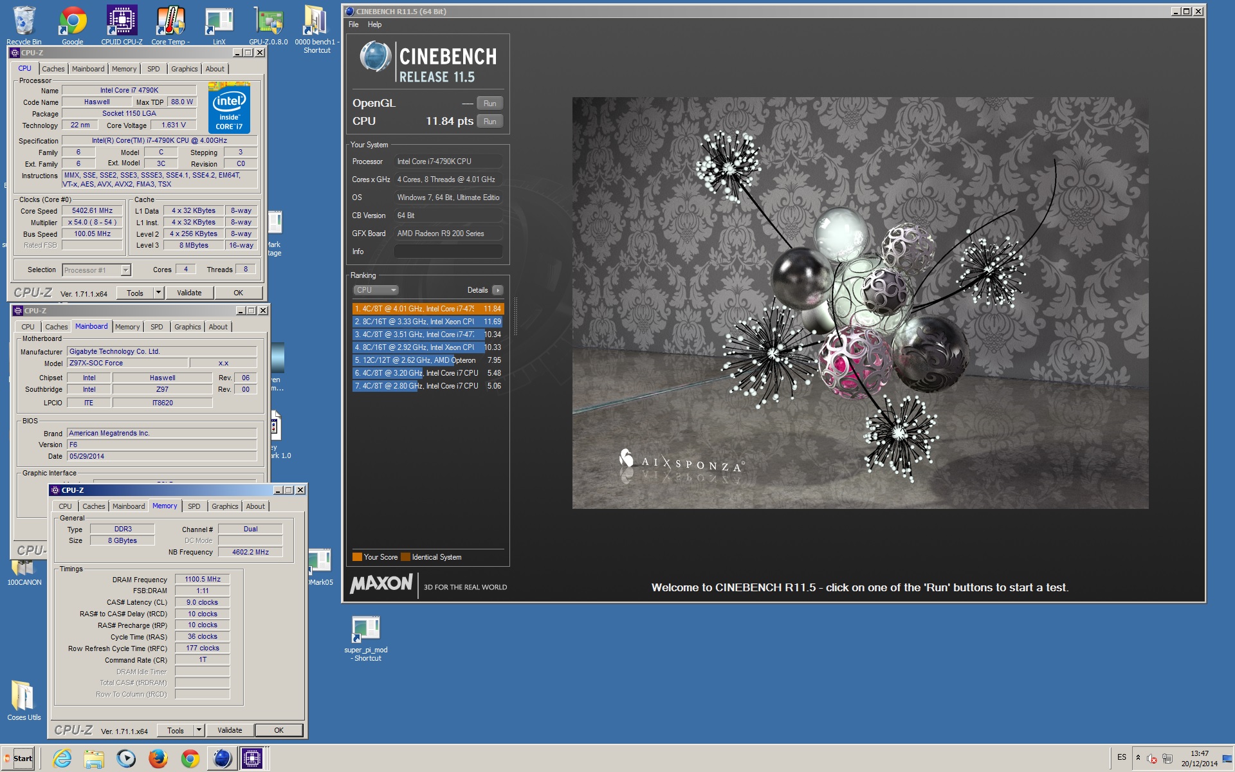Click Validate in the Memory CPU-Z window
The height and width of the screenshot is (772, 1235).
point(230,730)
